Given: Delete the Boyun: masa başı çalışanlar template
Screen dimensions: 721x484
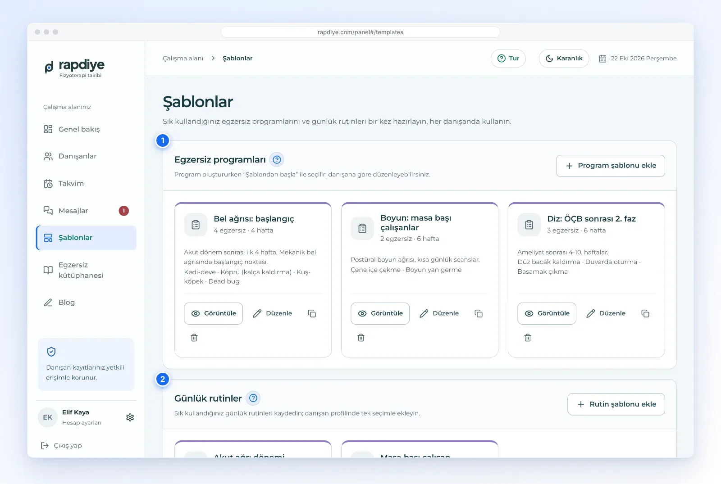Looking at the screenshot, I should point(361,338).
